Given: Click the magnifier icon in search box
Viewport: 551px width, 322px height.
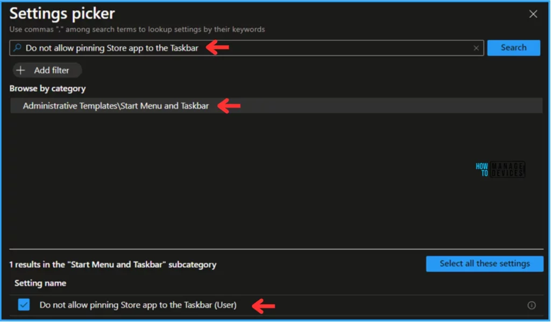Looking at the screenshot, I should tap(17, 48).
